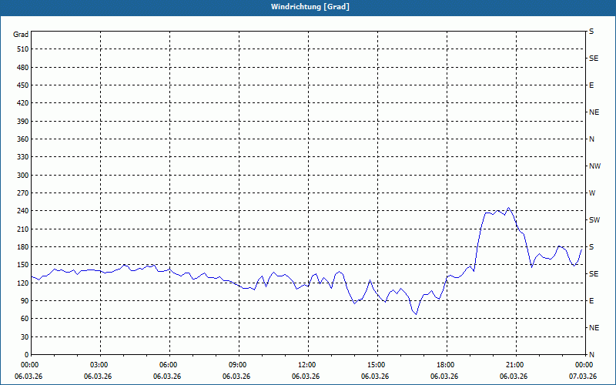This screenshot has height=385, width=616.
Task: Click the 360 y-axis value
Action: (23, 139)
